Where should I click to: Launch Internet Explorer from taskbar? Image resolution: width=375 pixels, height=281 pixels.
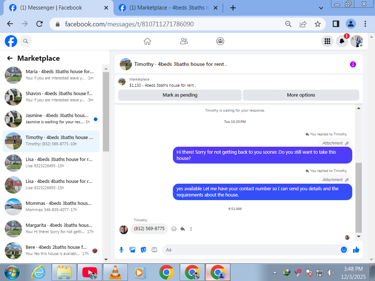click(x=38, y=272)
